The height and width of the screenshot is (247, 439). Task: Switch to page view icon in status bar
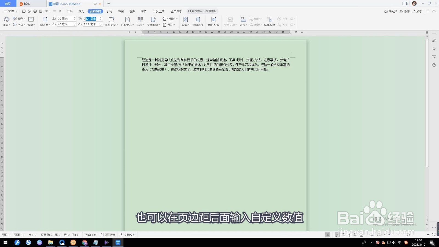coord(337,235)
